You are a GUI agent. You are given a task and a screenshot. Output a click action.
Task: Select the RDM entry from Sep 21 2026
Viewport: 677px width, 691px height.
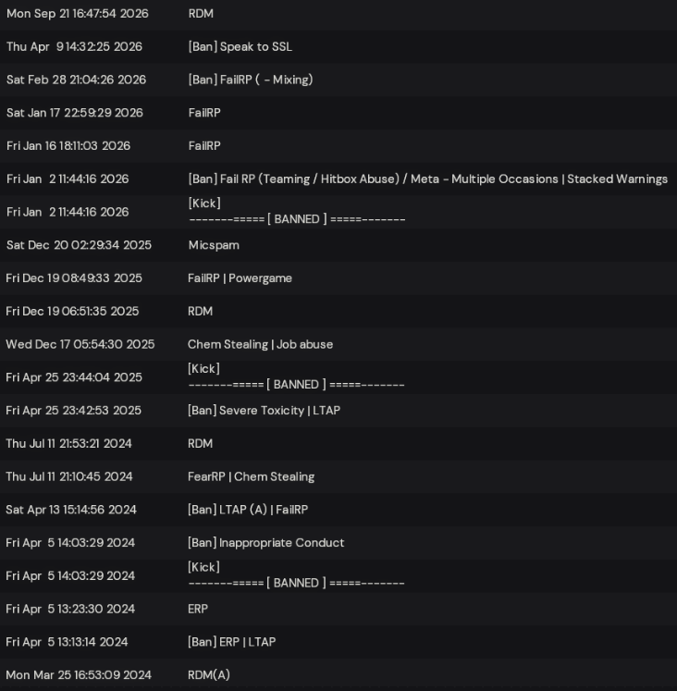338,14
